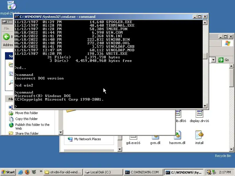Click Share this folder task
The height and width of the screenshot is (176, 235).
[x=27, y=133]
